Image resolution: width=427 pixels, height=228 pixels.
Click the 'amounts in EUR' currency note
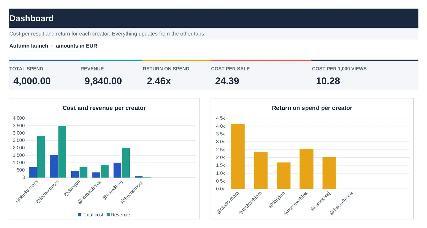[77, 46]
